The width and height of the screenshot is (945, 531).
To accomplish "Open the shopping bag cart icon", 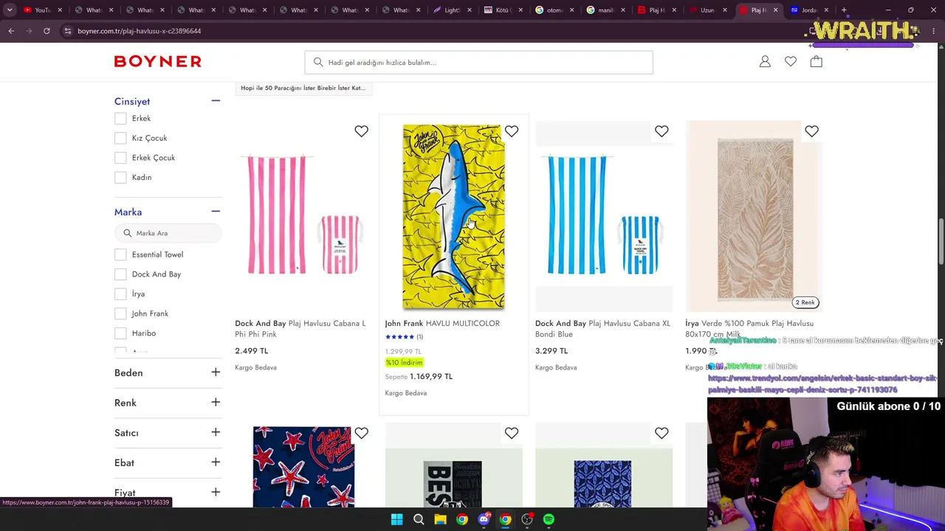I will coord(816,62).
